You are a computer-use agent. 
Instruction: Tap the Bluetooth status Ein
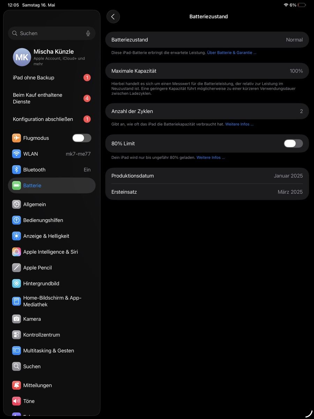tap(87, 170)
